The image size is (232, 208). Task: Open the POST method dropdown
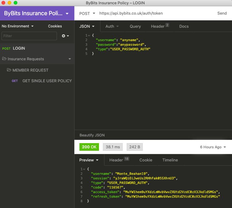click(87, 13)
